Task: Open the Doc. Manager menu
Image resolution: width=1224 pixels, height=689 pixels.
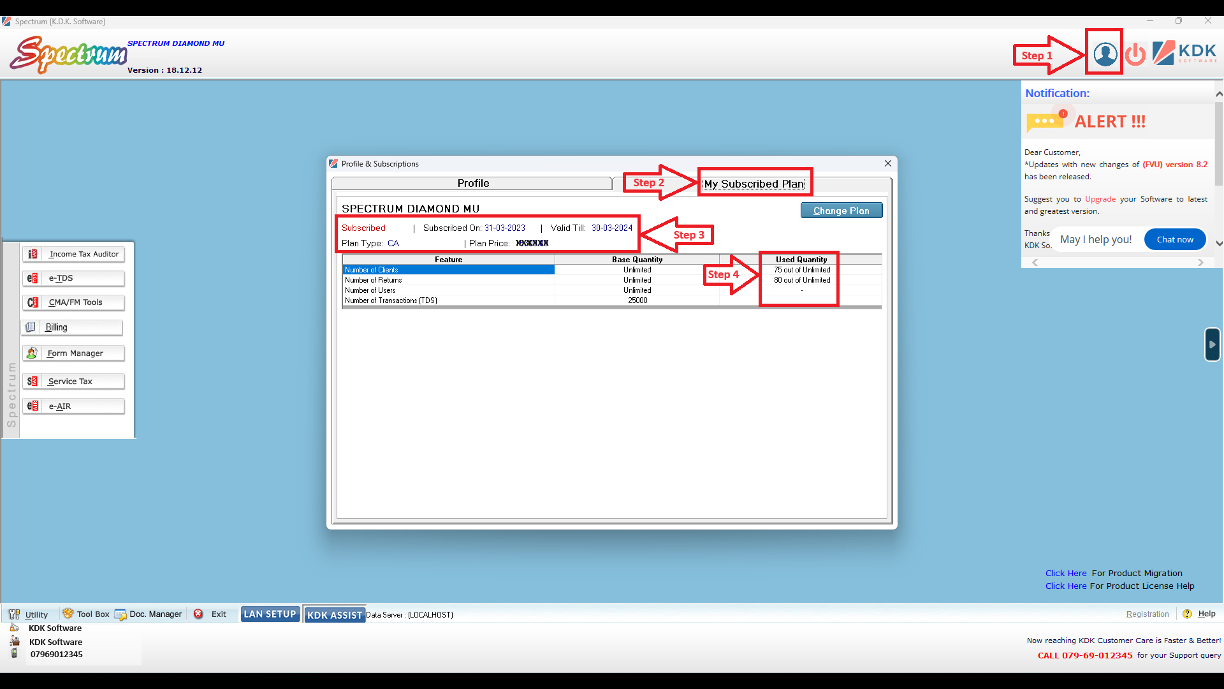Action: tap(156, 614)
